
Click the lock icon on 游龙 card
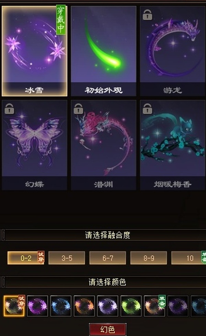147,15
